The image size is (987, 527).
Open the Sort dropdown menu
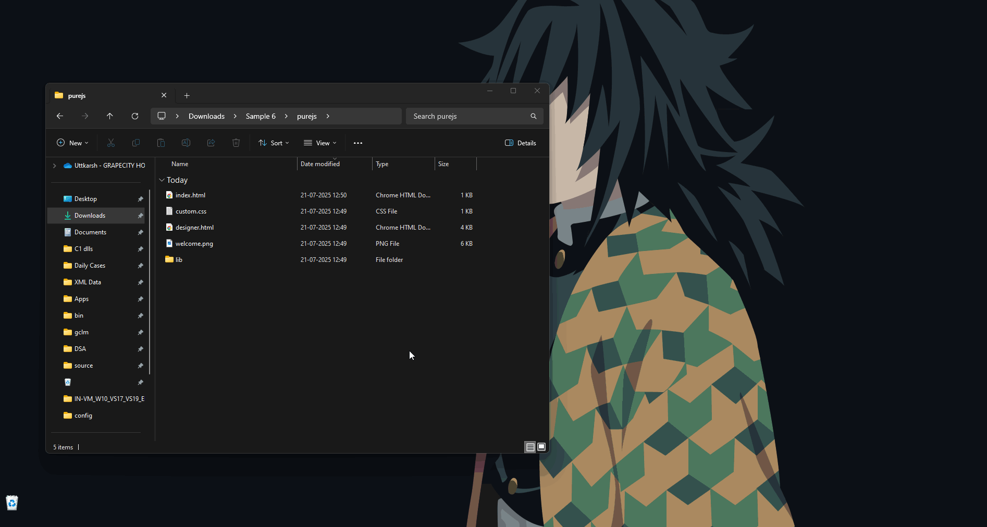coord(274,143)
